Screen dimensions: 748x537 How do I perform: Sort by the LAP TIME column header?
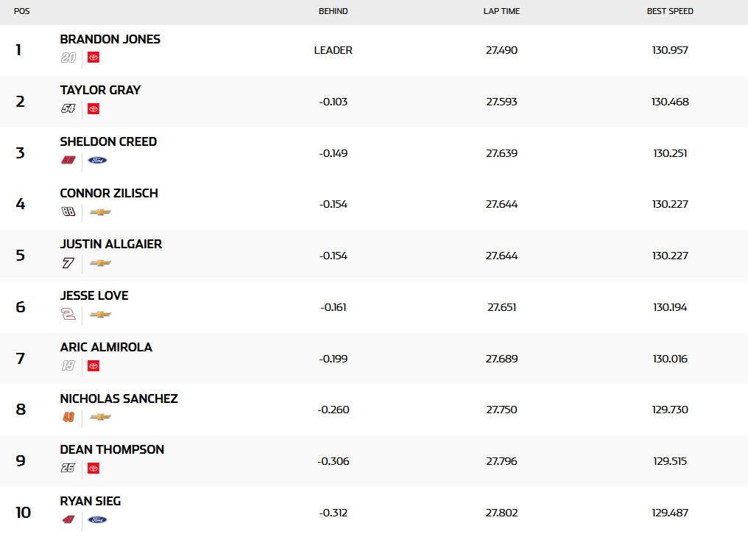501,12
